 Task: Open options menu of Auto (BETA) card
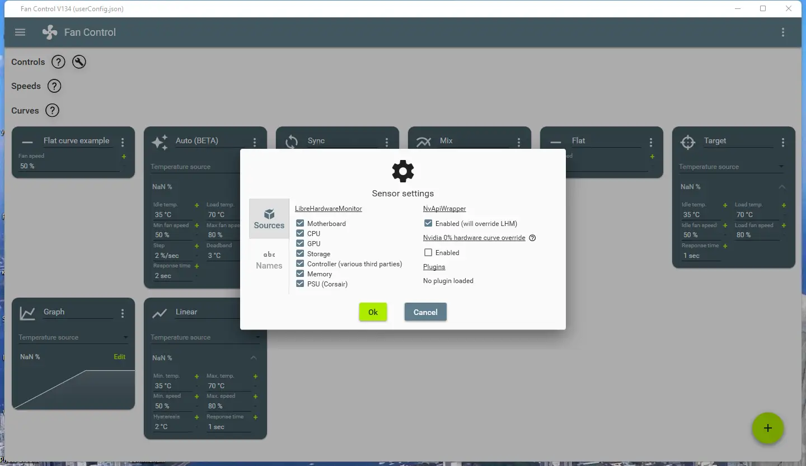(255, 143)
